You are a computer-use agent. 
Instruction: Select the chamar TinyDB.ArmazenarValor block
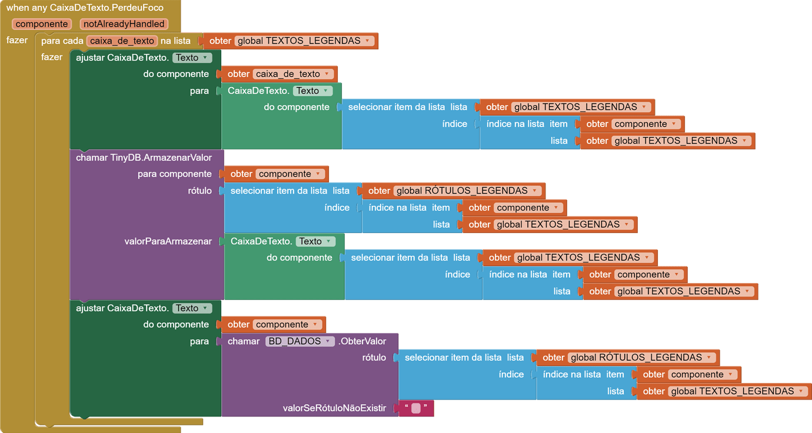(144, 158)
